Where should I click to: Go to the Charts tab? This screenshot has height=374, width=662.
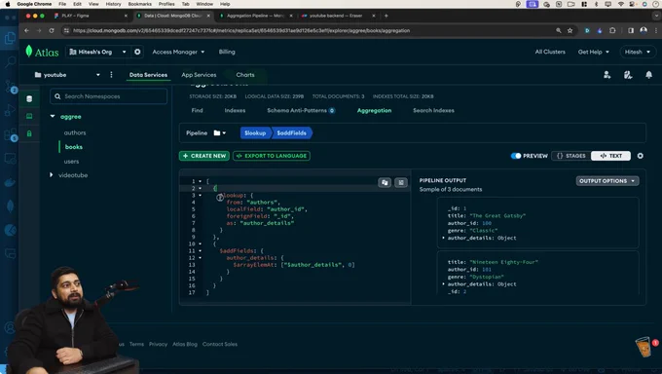click(x=245, y=75)
